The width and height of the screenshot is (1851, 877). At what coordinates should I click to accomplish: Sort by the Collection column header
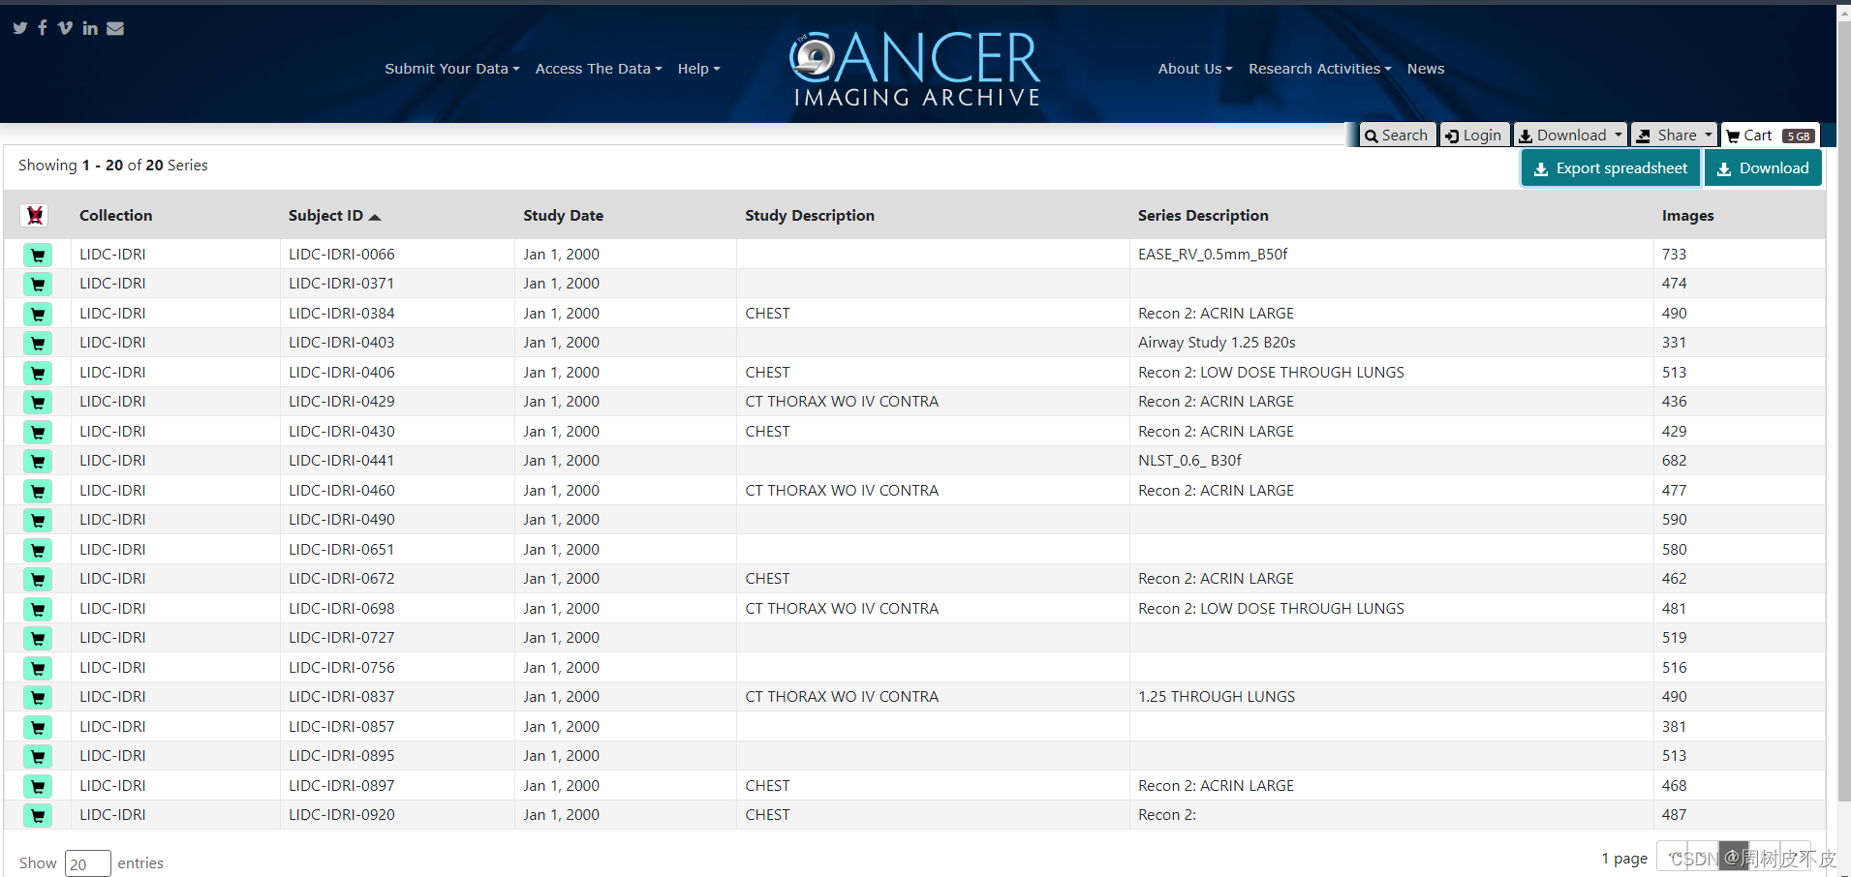coord(116,215)
